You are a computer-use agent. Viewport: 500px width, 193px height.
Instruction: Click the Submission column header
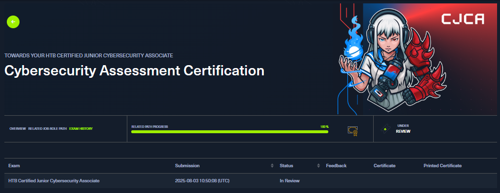[187, 166]
